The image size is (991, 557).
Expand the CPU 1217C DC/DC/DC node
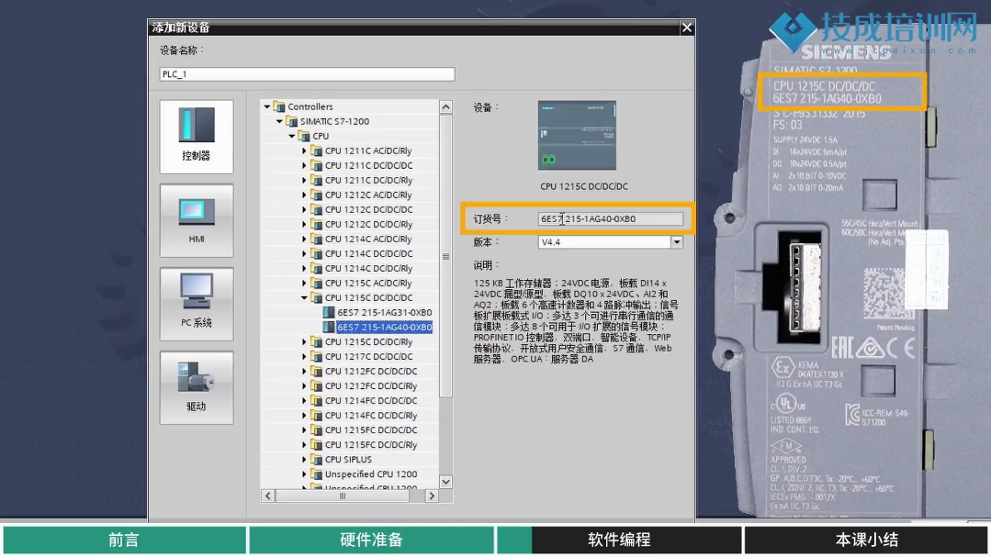(x=304, y=357)
